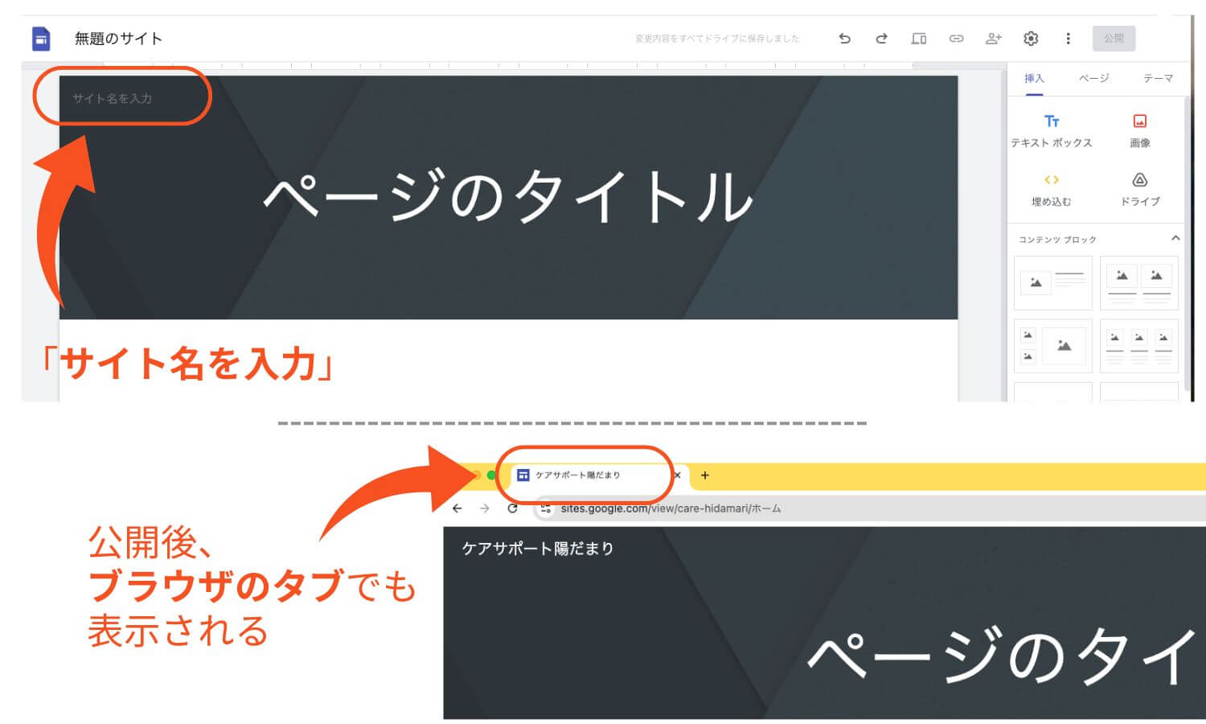
Task: Click the ページのタイトル heading in editor
Action: point(508,196)
